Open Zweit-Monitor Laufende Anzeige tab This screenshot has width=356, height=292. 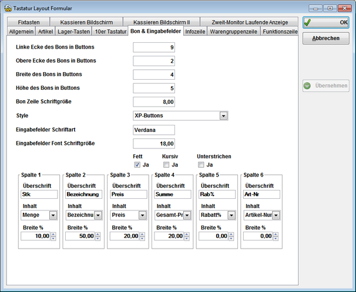[250, 22]
